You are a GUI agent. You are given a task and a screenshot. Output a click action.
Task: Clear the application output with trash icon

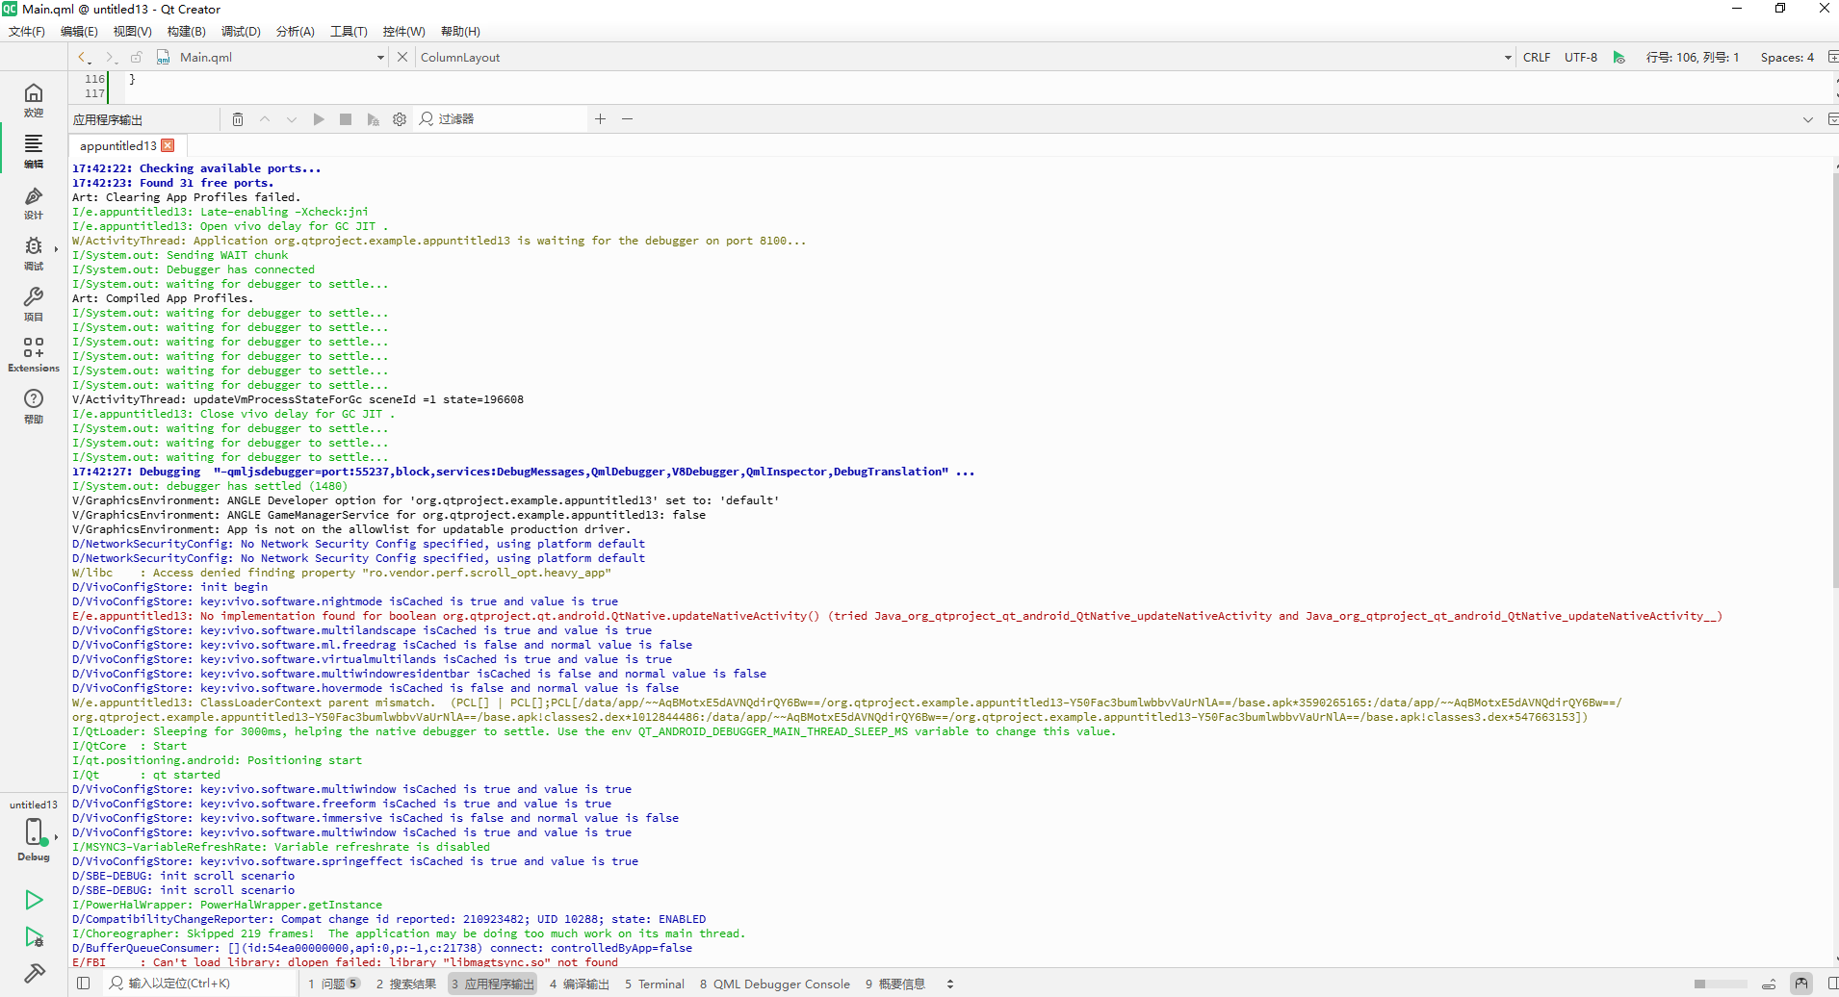pos(238,119)
